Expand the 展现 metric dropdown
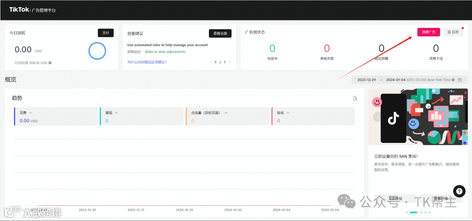472x221 pixels. click(116, 112)
